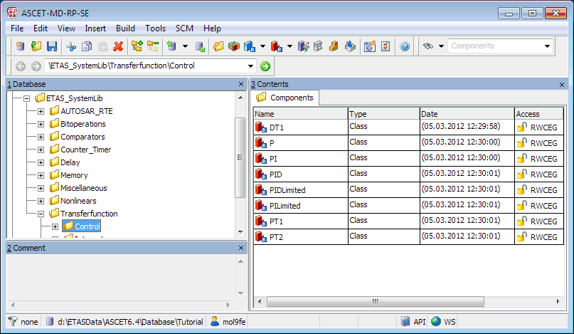
Task: Click the Export database icon
Action: click(x=200, y=46)
